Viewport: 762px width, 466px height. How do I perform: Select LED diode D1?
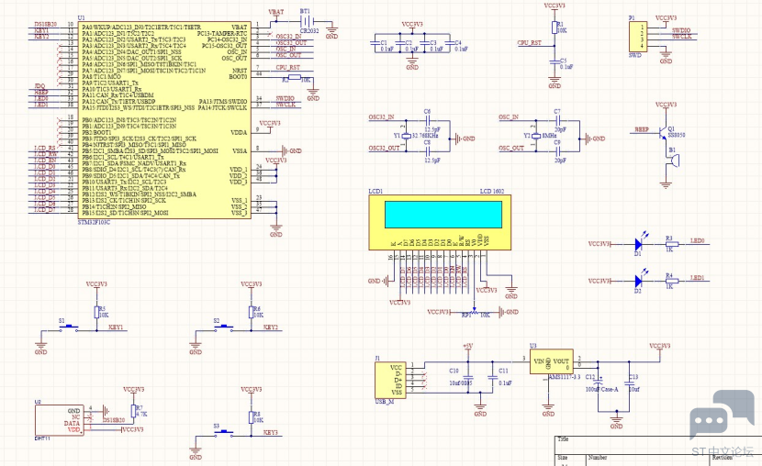click(x=640, y=244)
